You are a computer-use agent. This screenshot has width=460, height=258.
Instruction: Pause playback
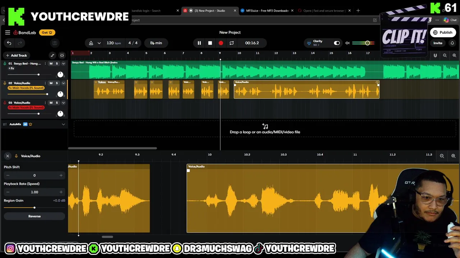click(199, 43)
